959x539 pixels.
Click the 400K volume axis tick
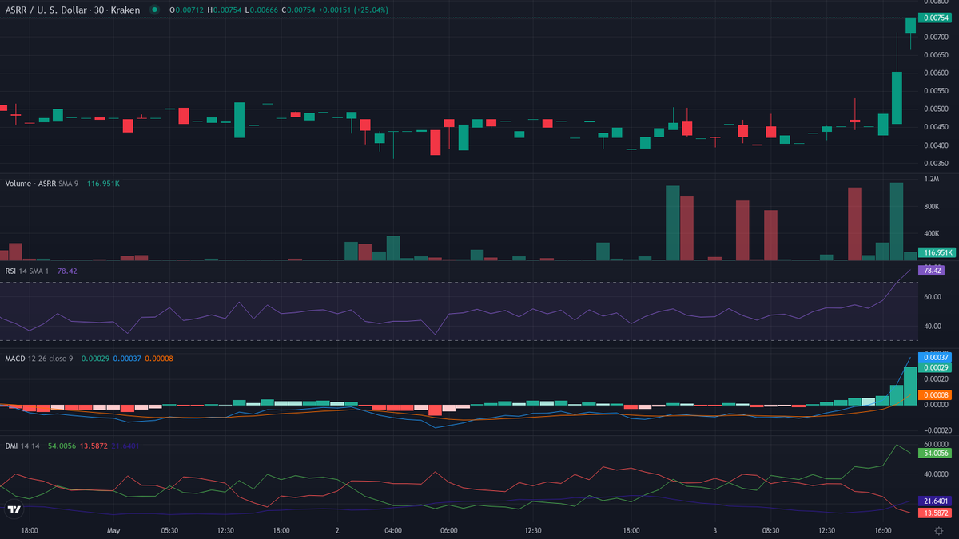(x=932, y=233)
